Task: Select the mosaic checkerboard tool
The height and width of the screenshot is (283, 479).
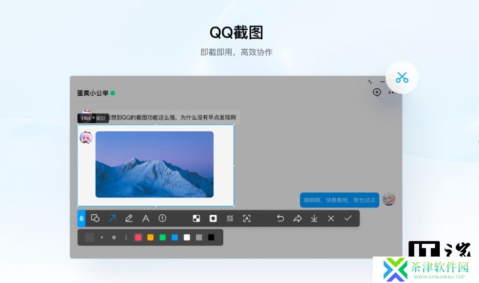Action: pos(196,218)
